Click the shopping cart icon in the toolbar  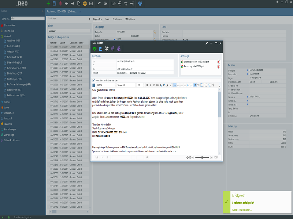coord(126,4)
